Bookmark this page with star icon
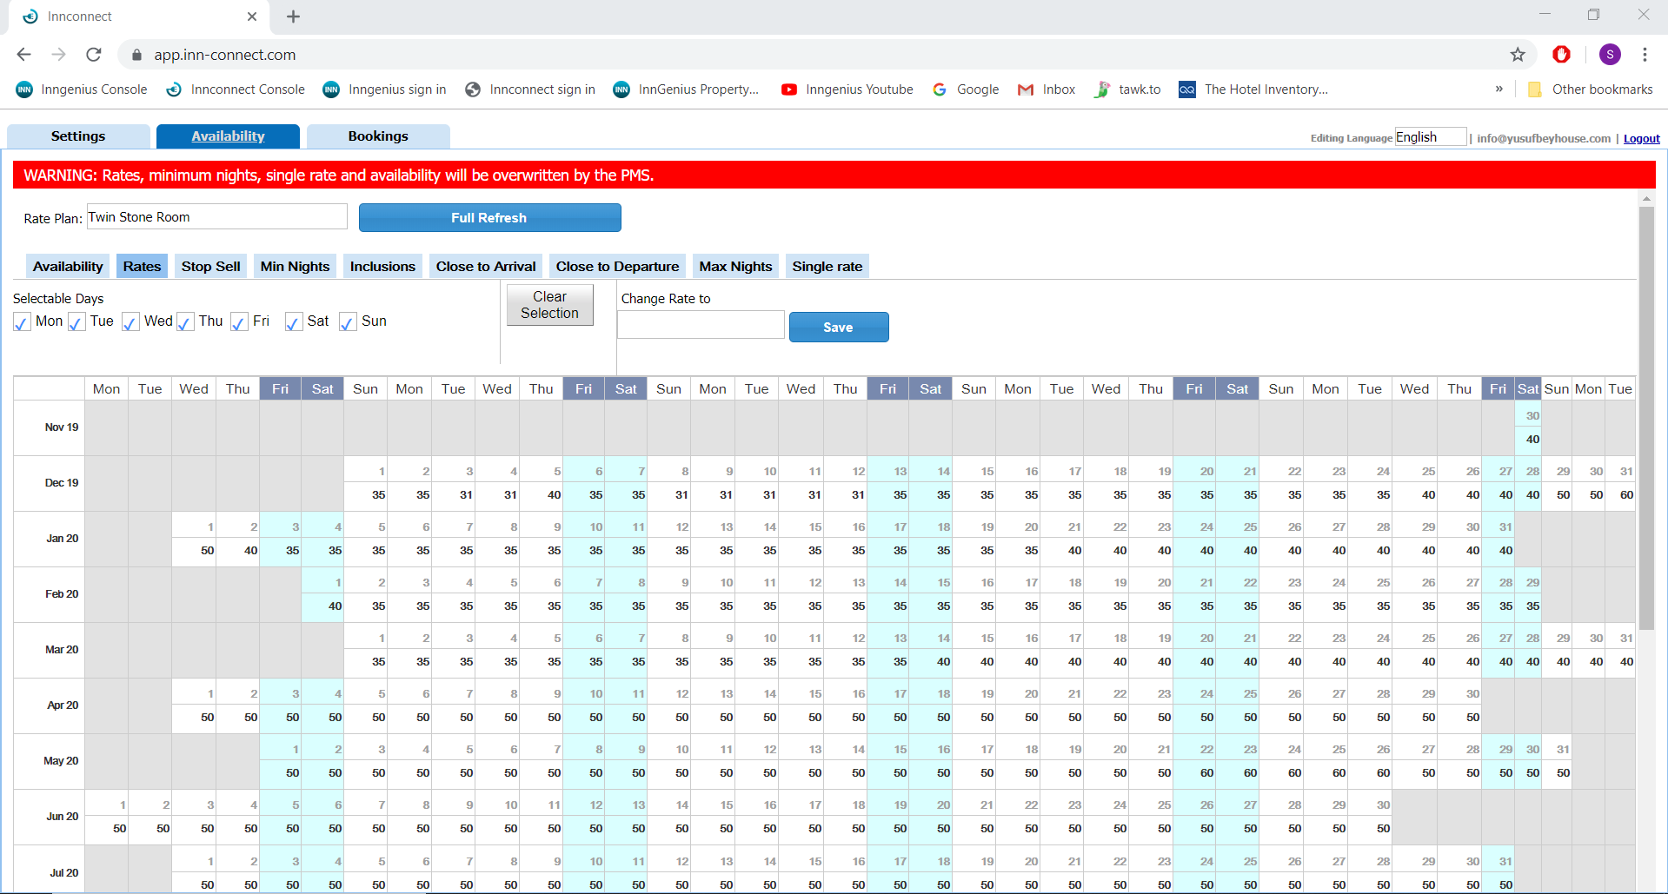1668x894 pixels. click(1518, 55)
